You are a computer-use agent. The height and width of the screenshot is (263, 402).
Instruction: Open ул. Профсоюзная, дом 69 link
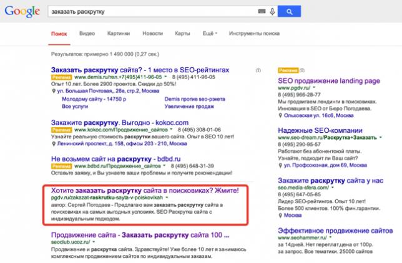click(325, 165)
